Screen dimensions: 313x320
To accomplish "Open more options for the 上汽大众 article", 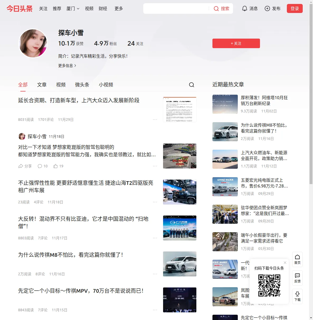I will tap(155, 120).
